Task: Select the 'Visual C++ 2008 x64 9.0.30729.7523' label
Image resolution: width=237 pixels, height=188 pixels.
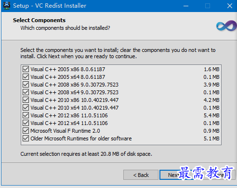Action: (x=75, y=92)
